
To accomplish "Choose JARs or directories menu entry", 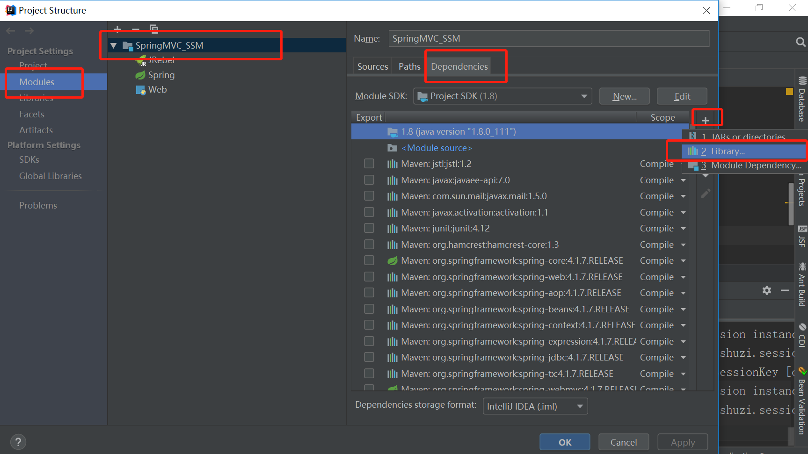I will 744,137.
